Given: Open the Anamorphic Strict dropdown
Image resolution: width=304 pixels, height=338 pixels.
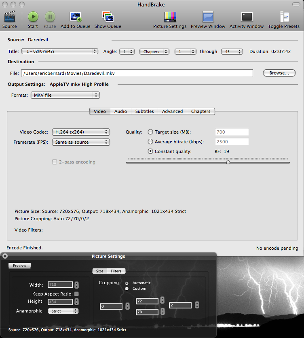Looking at the screenshot, I should (x=63, y=311).
